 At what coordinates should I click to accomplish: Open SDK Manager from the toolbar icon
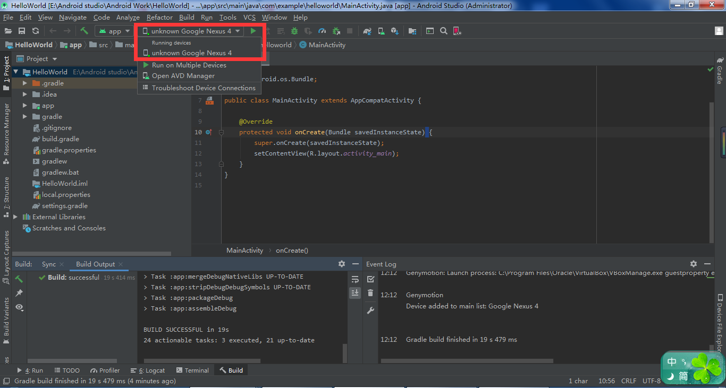tap(395, 31)
